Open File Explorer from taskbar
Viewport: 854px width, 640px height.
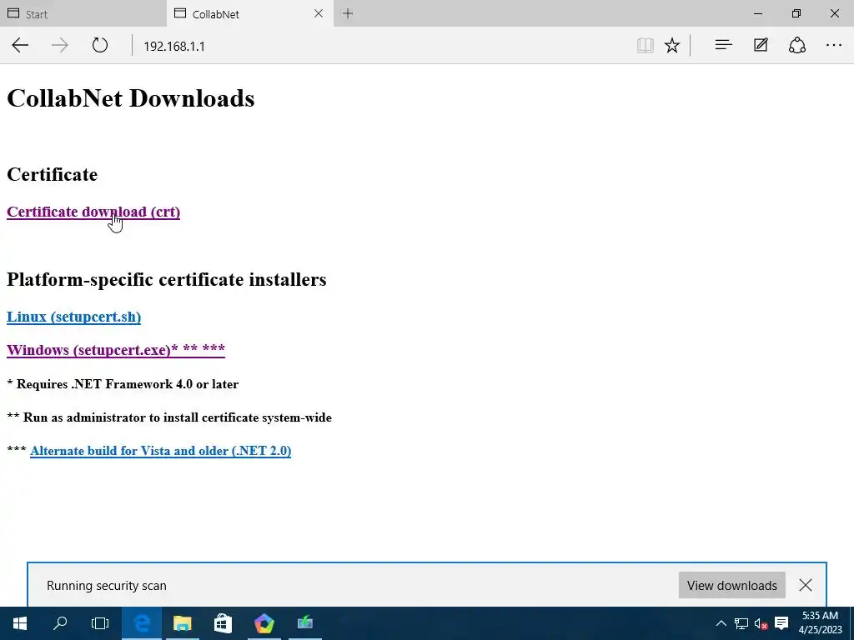[183, 623]
